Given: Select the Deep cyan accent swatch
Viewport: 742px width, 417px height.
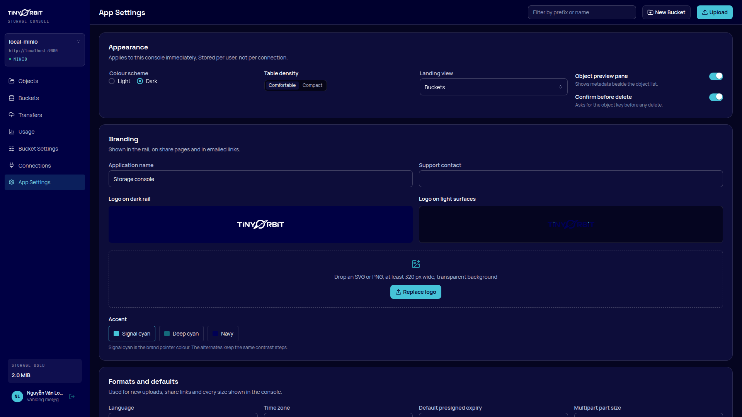Looking at the screenshot, I should coord(181,334).
